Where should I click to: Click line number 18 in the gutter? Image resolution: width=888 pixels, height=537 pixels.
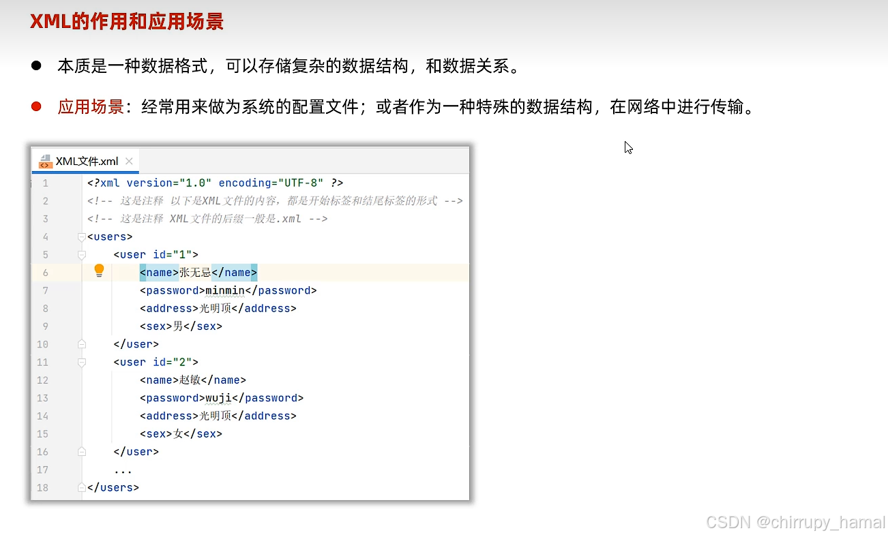(x=43, y=488)
